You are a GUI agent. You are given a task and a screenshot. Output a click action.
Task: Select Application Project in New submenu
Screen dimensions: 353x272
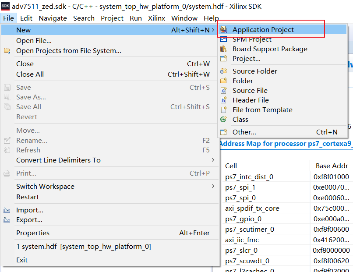(x=282, y=29)
